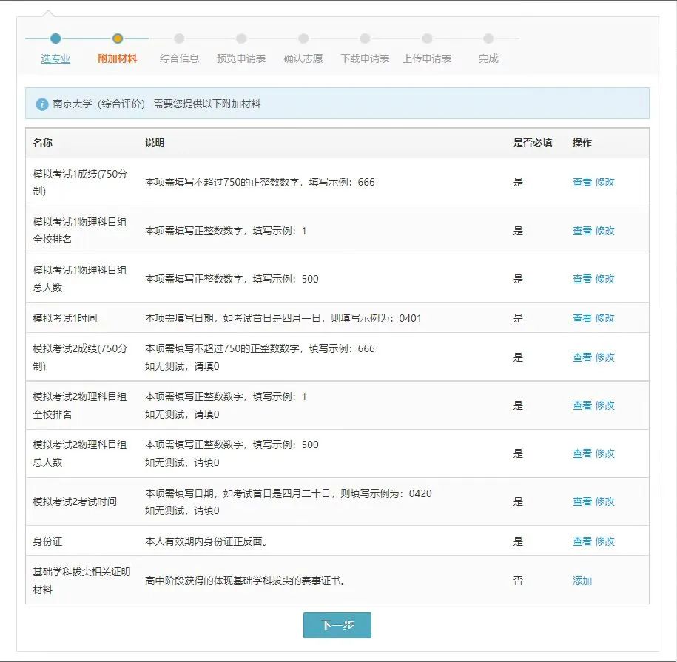Click the 上传申请表 step circle
Image resolution: width=677 pixels, height=662 pixels.
point(427,38)
